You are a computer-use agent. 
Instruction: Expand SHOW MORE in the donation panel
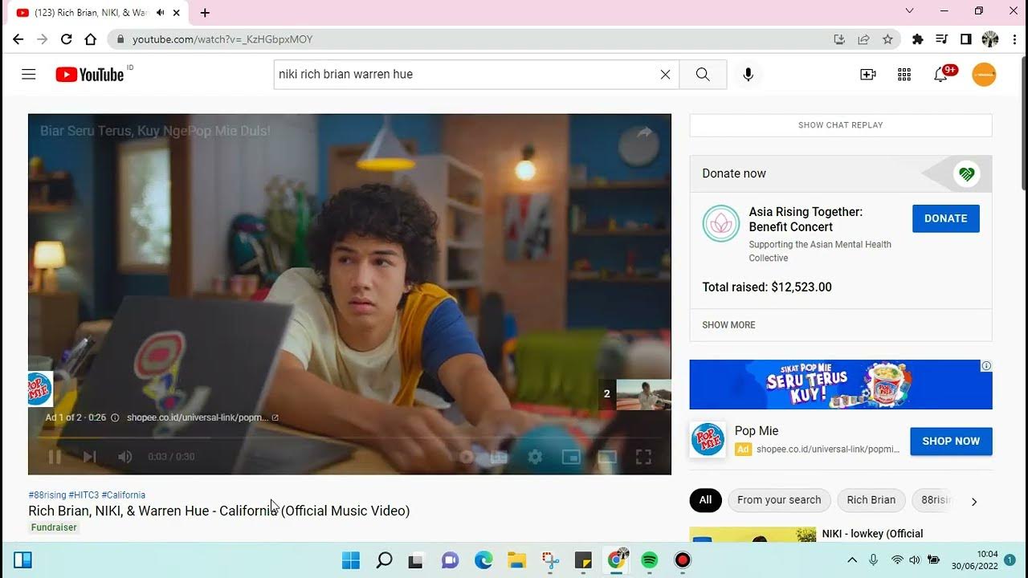(728, 325)
